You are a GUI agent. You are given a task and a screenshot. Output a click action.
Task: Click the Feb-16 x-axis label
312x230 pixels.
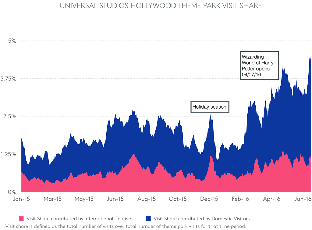[x=240, y=199]
